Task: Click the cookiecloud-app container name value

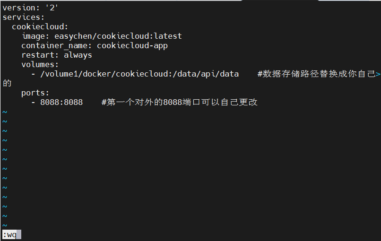Action: coord(132,45)
